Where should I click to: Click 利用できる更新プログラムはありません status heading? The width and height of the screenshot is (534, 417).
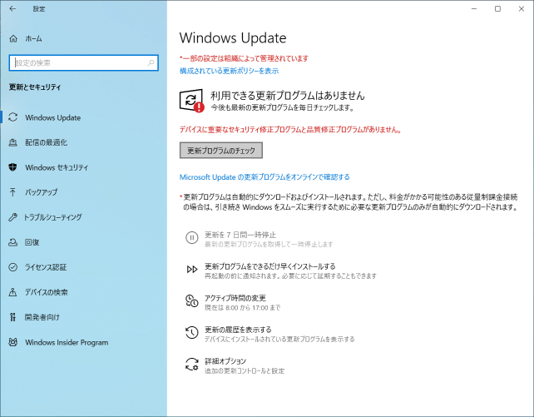[288, 96]
